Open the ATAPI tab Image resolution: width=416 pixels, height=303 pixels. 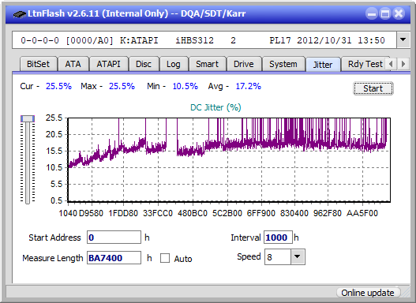(108, 64)
